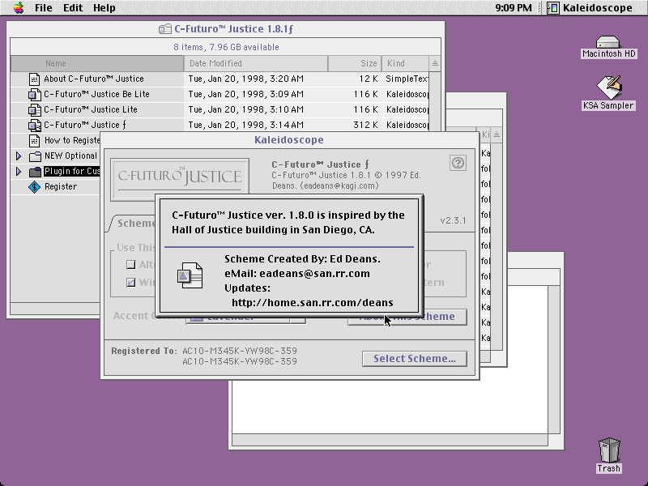The width and height of the screenshot is (648, 486).
Task: Click the http://home.san.rr.com/deans URL
Action: point(313,302)
